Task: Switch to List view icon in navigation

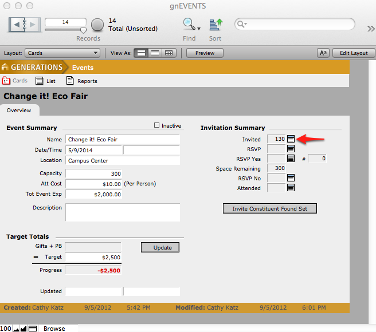Action: [40, 81]
